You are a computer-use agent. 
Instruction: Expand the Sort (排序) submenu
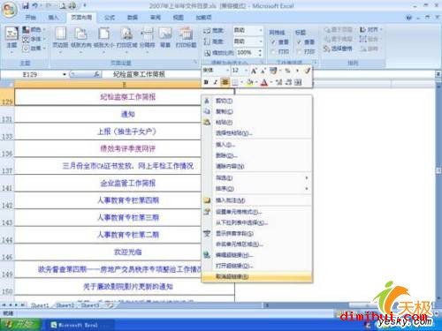click(256, 189)
